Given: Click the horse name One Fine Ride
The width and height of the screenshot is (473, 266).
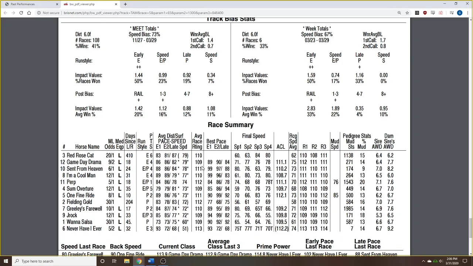Looking at the screenshot, I should (81, 195).
